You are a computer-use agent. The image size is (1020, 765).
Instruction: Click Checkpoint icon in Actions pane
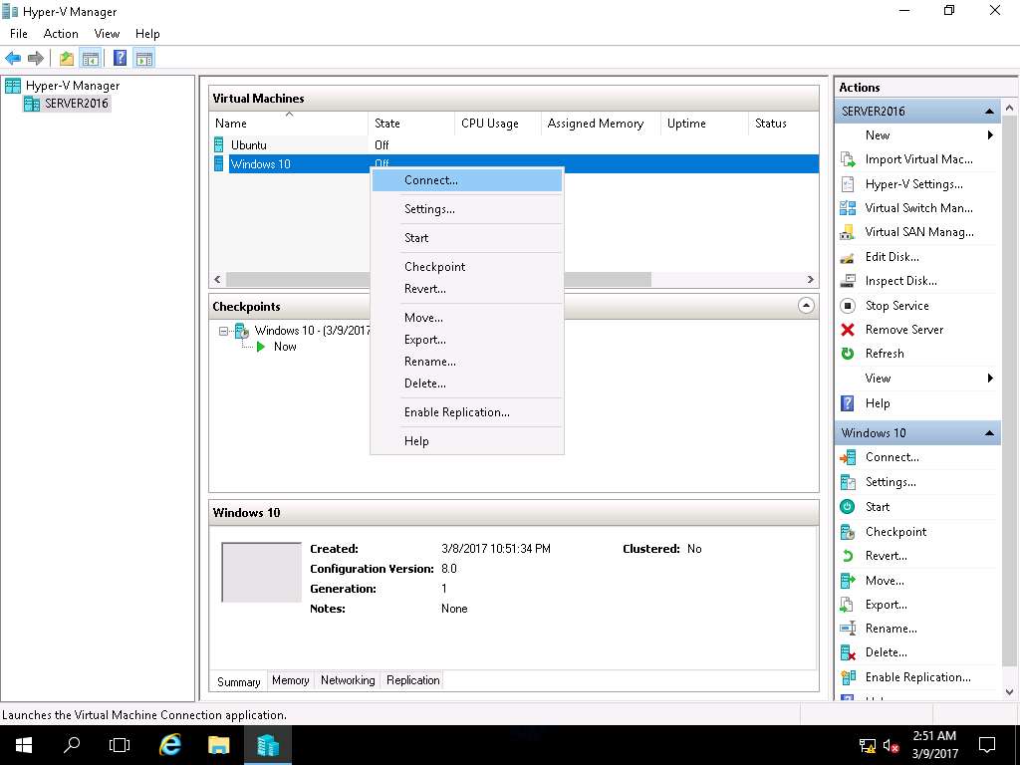click(x=848, y=532)
